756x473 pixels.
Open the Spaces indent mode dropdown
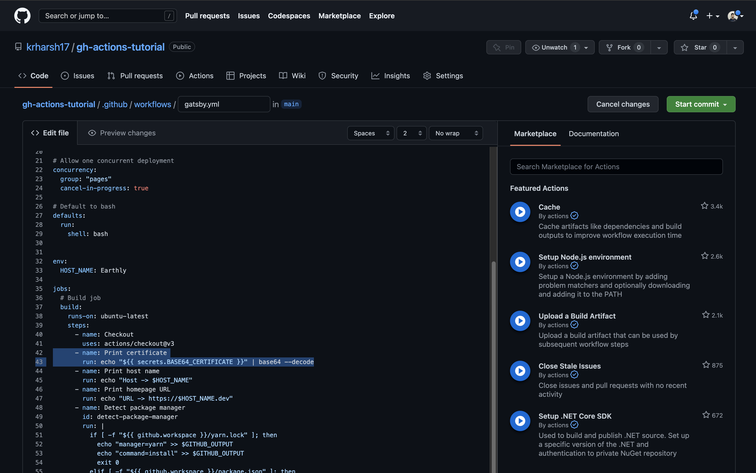click(370, 133)
